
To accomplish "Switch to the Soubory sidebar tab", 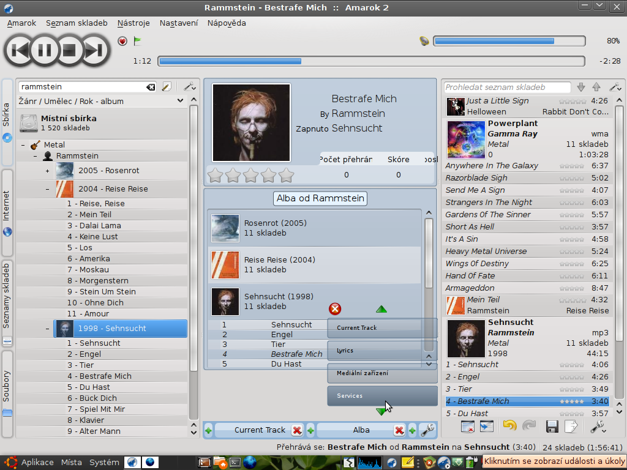I will pos(7,394).
